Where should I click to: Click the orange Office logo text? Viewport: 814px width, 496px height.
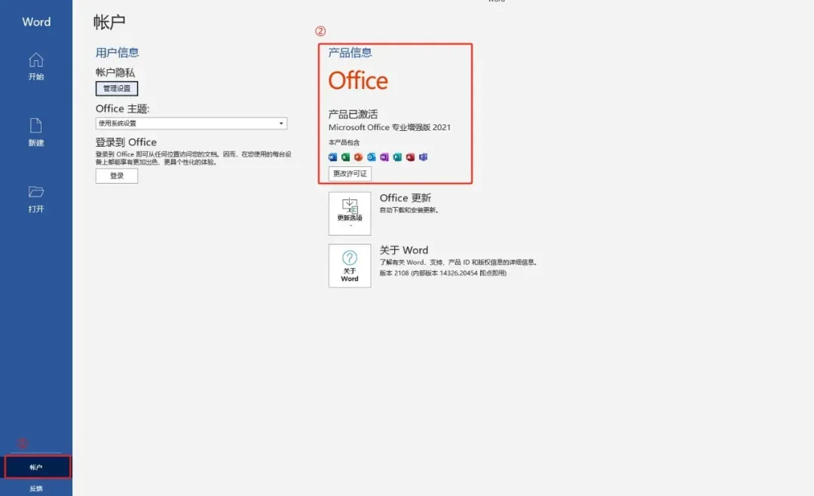click(x=358, y=81)
